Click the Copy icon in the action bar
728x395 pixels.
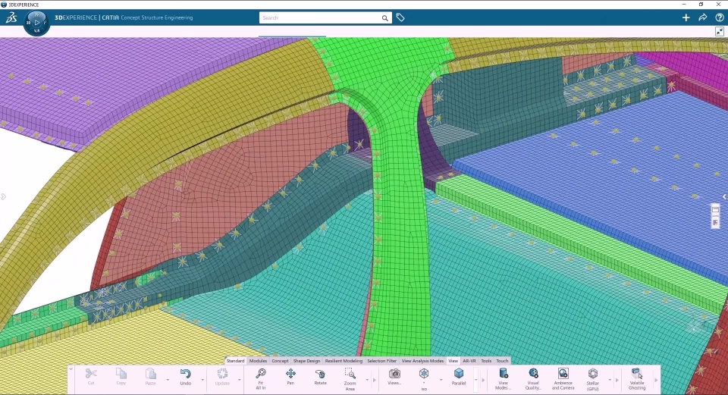[121, 374]
